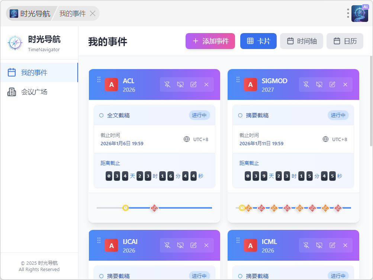Click the ACL card title text
373x280 pixels.
(x=129, y=81)
